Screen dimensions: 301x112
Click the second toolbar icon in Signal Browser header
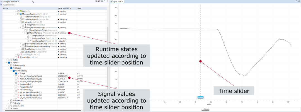(x=99, y=1)
